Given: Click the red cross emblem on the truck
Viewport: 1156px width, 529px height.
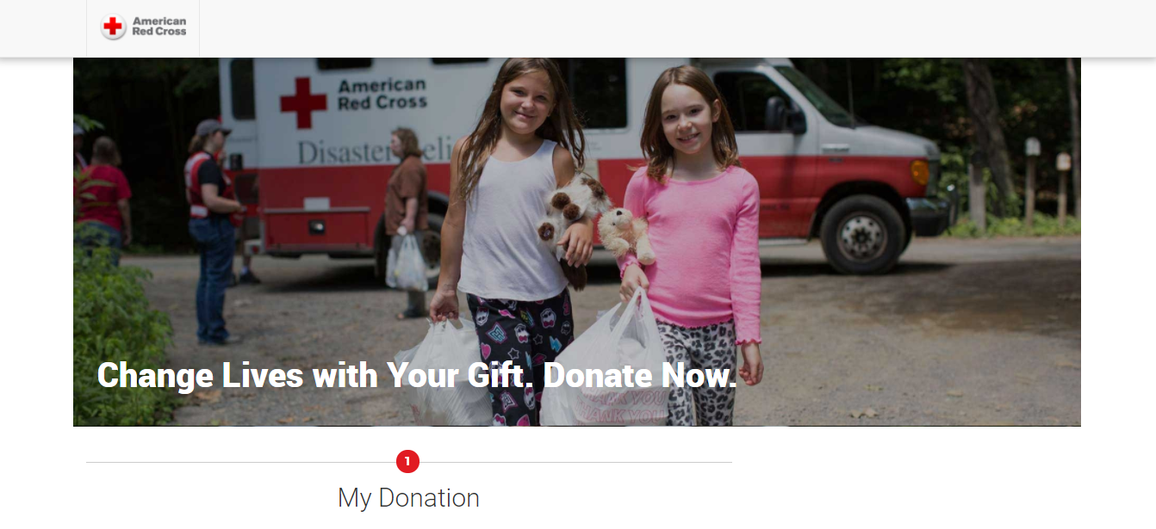Looking at the screenshot, I should 303,102.
